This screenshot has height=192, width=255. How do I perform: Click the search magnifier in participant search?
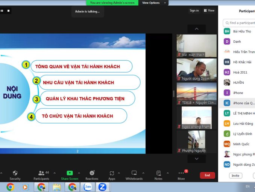click(x=227, y=23)
